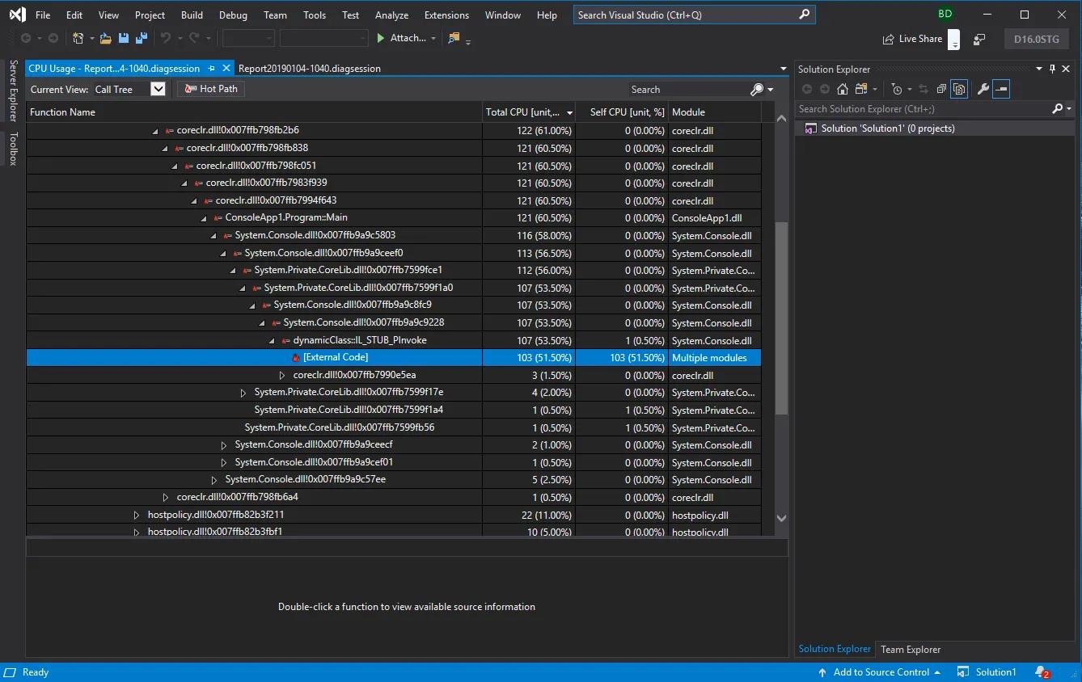Expand System.Console.dll!0x007ffb9a9ceecf node
This screenshot has height=682, width=1082.
pos(224,445)
